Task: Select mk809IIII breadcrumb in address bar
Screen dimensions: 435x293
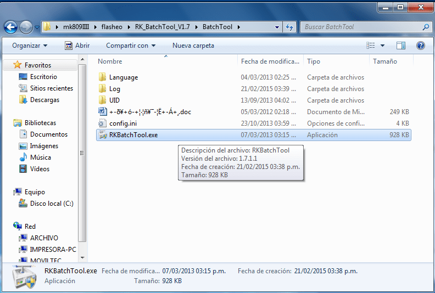Action: pyautogui.click(x=76, y=27)
